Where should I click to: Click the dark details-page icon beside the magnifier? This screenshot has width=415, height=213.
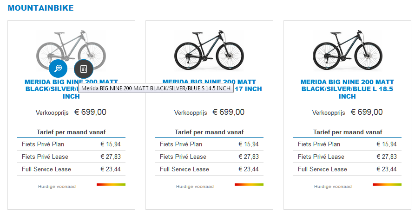(x=84, y=69)
